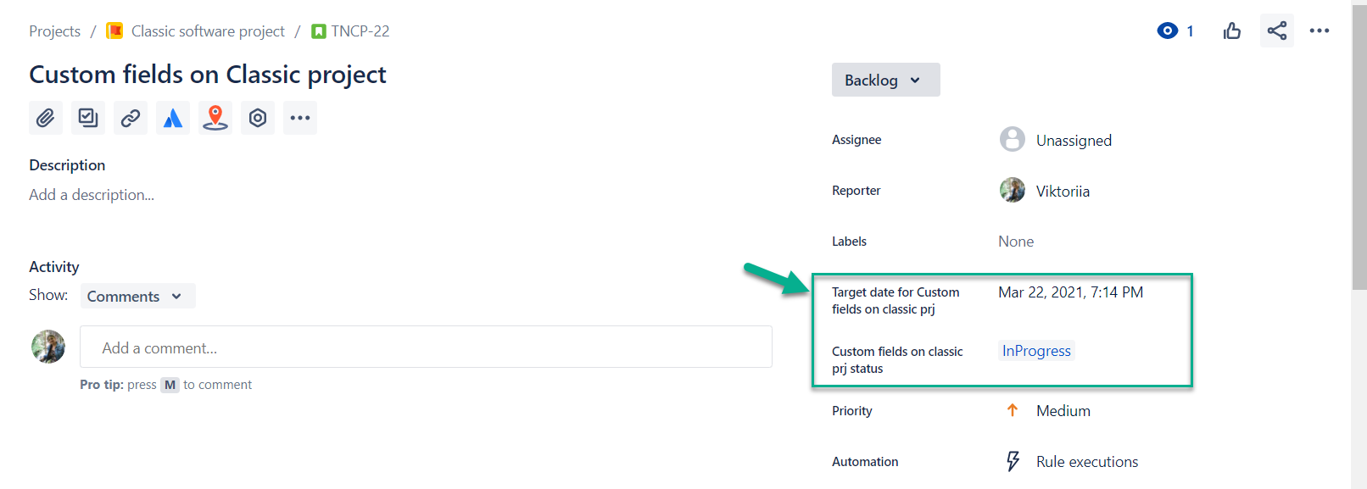Open Rule executions for Automation
The image size is (1367, 489).
[x=1086, y=461]
